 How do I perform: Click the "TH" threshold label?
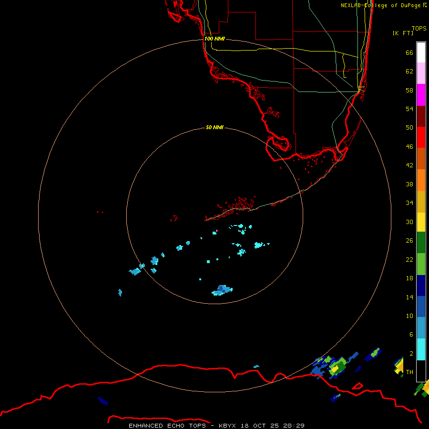click(409, 372)
